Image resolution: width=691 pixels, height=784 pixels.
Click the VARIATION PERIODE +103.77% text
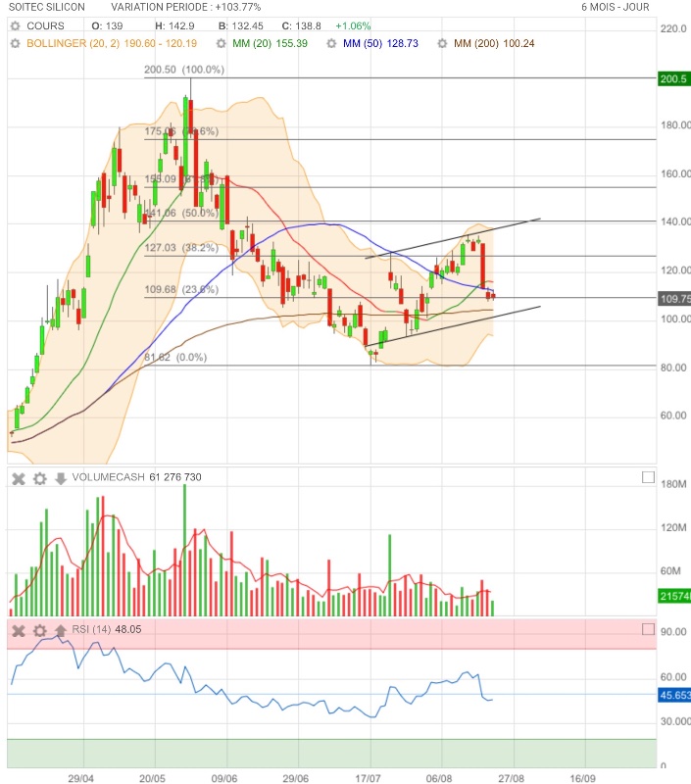coord(186,7)
